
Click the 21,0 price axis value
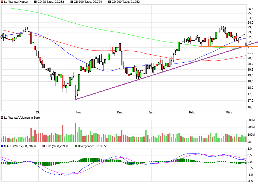[250, 53]
